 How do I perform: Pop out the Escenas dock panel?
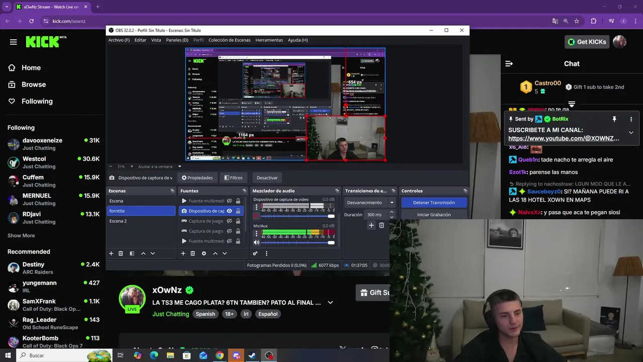point(172,191)
